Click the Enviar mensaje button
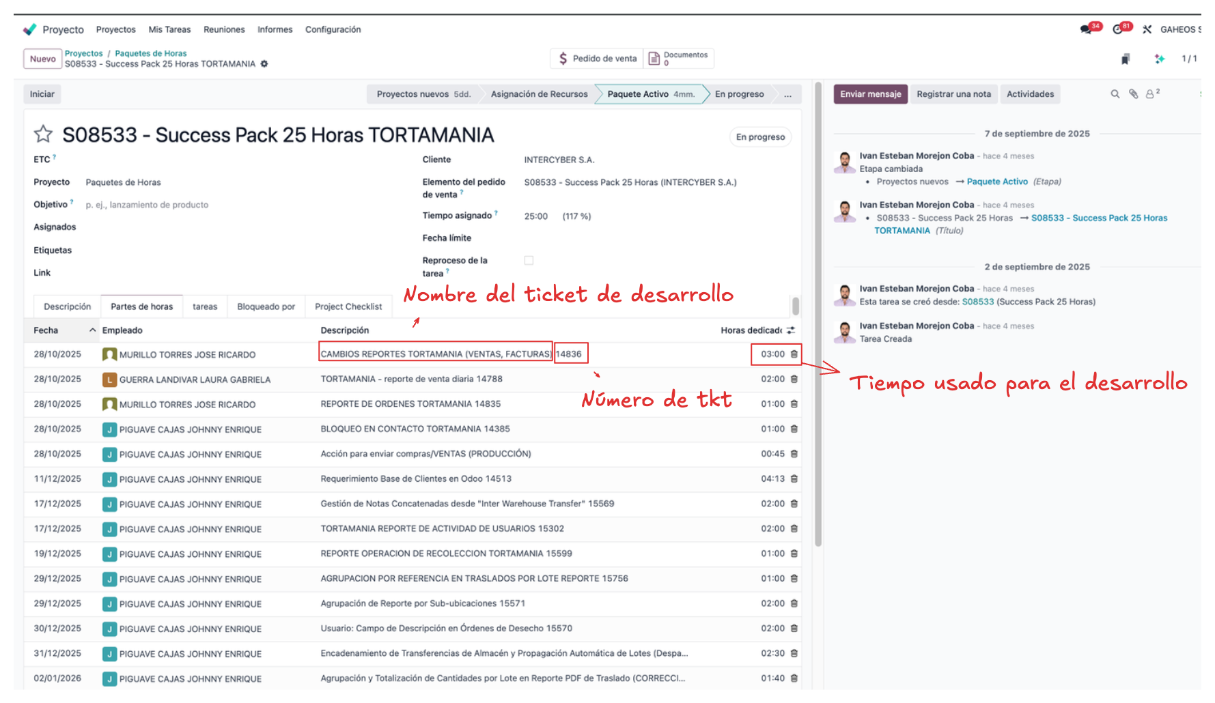 870,94
